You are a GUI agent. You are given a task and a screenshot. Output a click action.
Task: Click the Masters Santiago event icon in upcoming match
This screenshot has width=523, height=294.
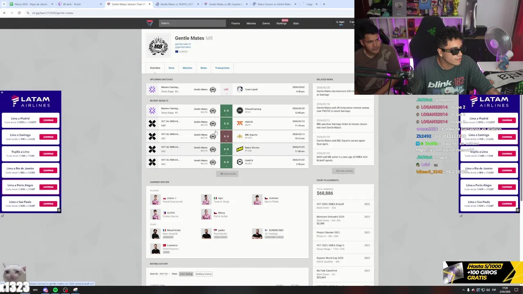tap(152, 89)
